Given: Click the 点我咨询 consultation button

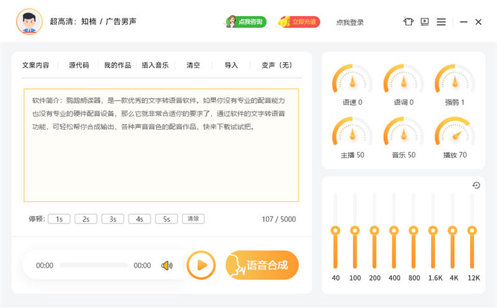Looking at the screenshot, I should coord(245,22).
